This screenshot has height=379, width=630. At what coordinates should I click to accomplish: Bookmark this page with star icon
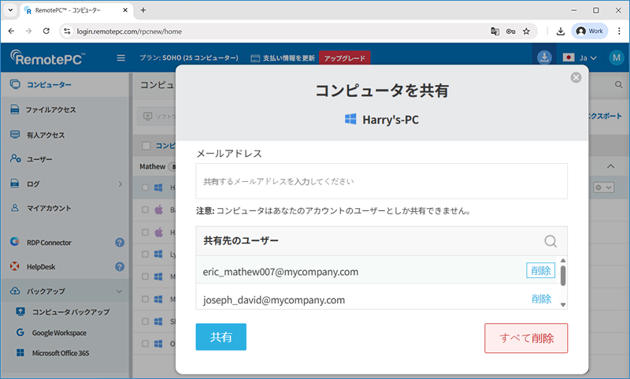526,31
